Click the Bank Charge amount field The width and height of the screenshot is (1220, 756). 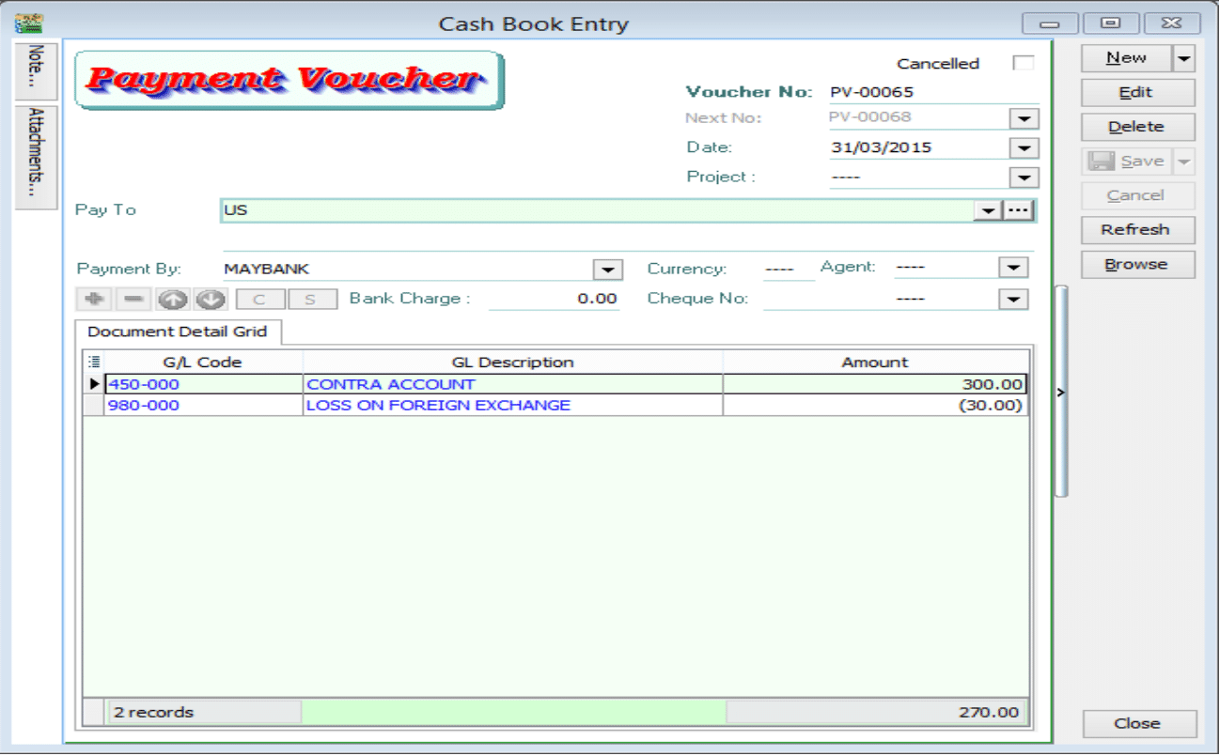[x=554, y=299]
